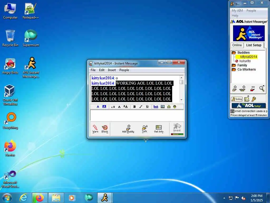The image size is (270, 203).
Task: Toggle italic formatting in the message toolbar
Action: point(141,107)
